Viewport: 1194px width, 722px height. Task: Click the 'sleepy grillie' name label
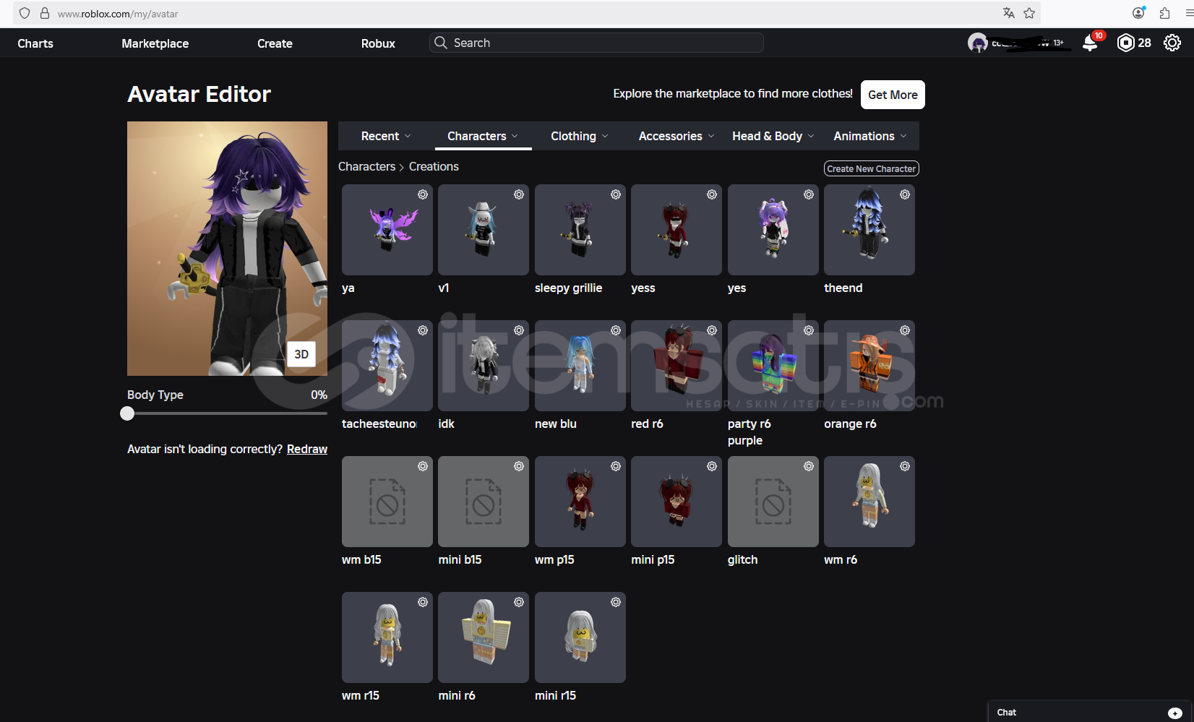(x=568, y=288)
